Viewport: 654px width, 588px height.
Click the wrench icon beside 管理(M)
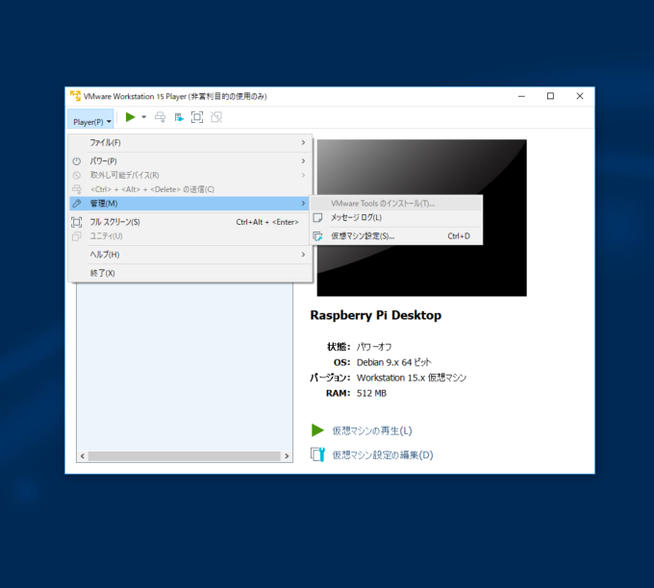point(77,204)
